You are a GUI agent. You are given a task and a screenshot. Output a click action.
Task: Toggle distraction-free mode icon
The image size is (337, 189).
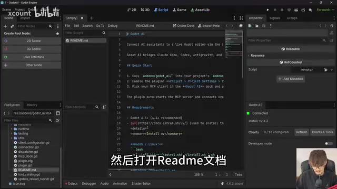[241, 18]
